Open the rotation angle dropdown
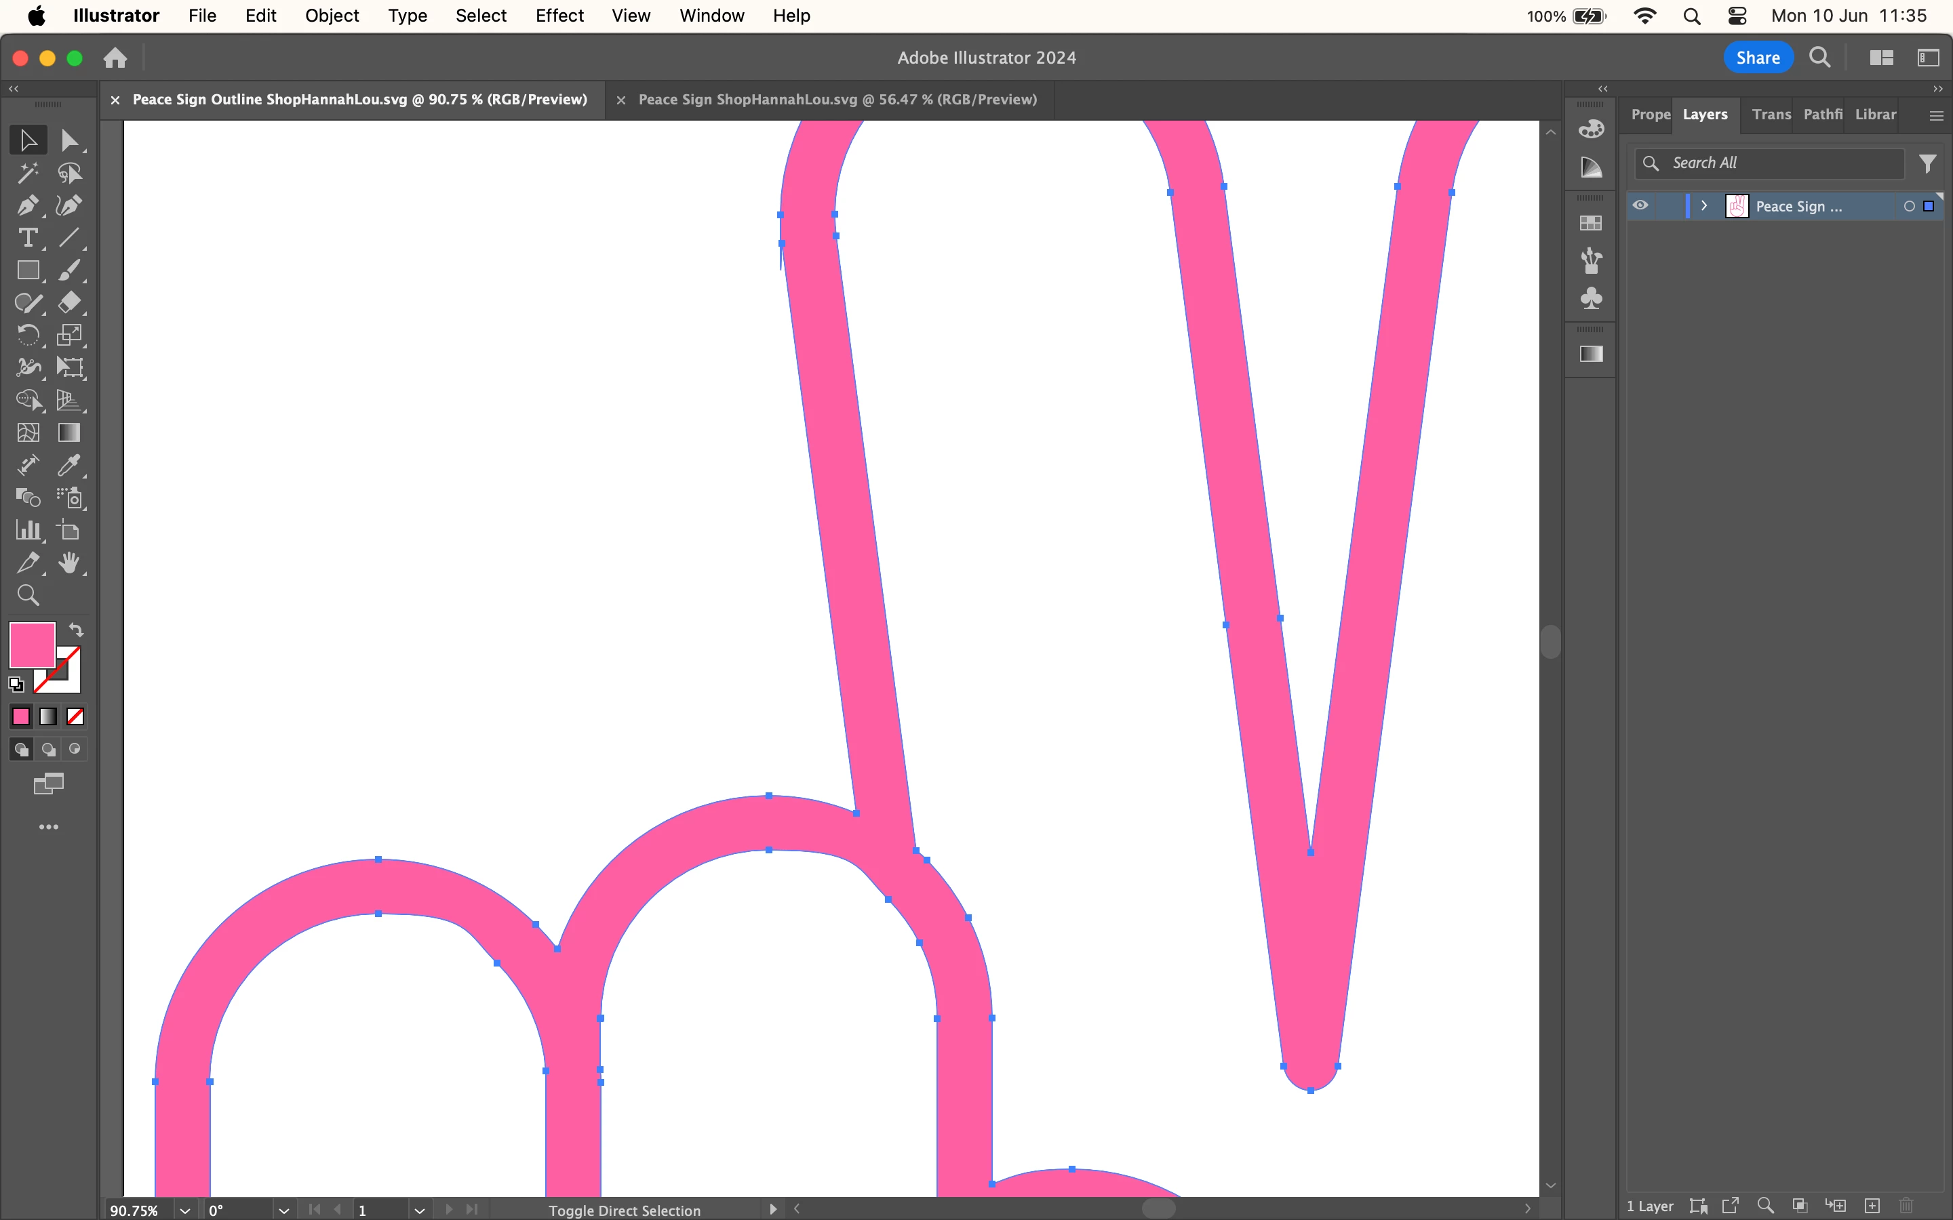 click(283, 1211)
